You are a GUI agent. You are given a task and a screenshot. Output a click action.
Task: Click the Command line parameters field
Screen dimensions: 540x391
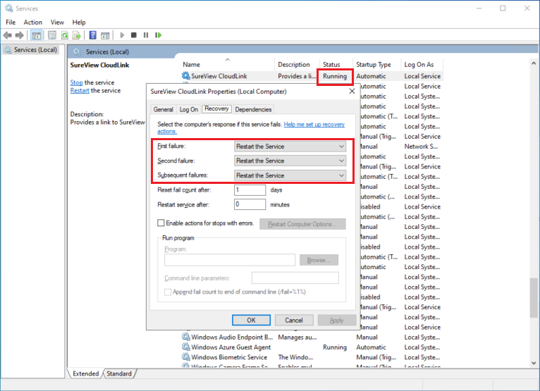pos(295,278)
